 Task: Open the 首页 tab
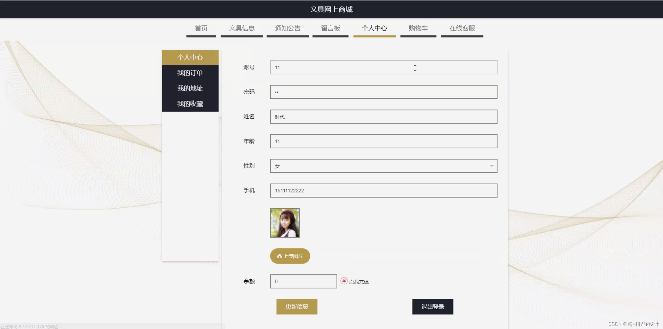pyautogui.click(x=201, y=28)
